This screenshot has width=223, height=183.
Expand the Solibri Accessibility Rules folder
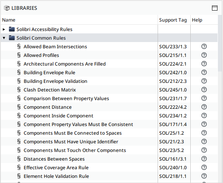4,29
